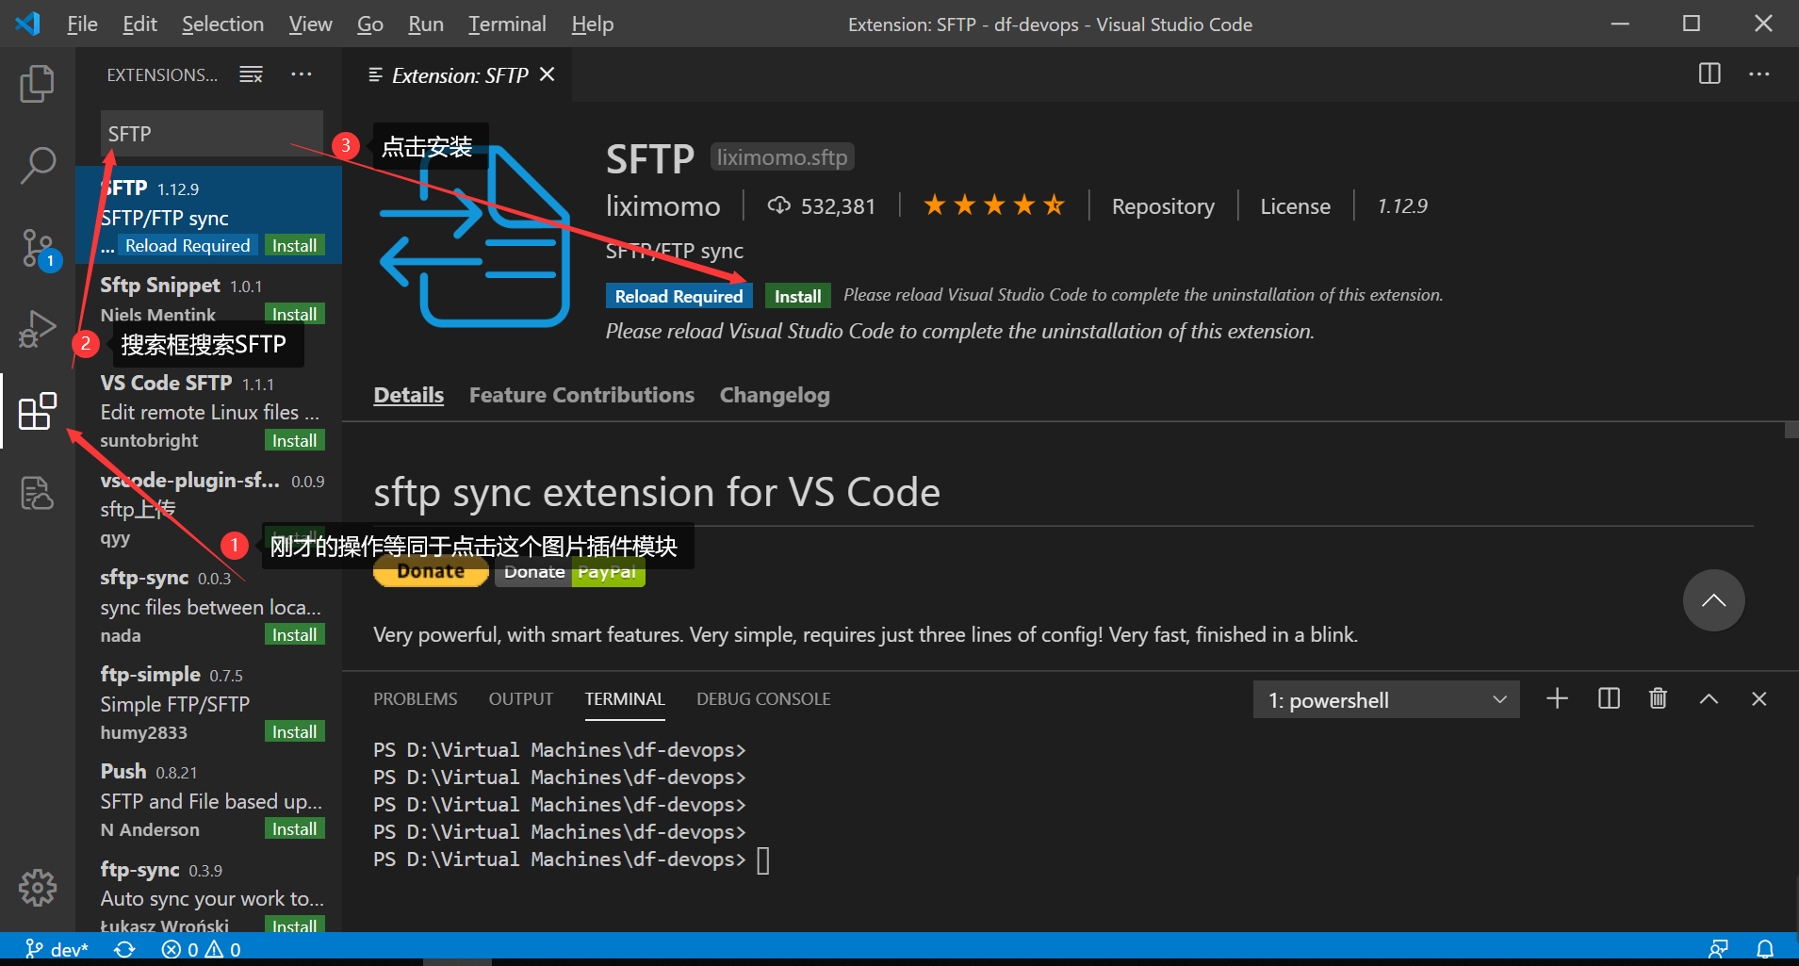The image size is (1799, 966).
Task: Open the Repository link
Action: (1163, 205)
